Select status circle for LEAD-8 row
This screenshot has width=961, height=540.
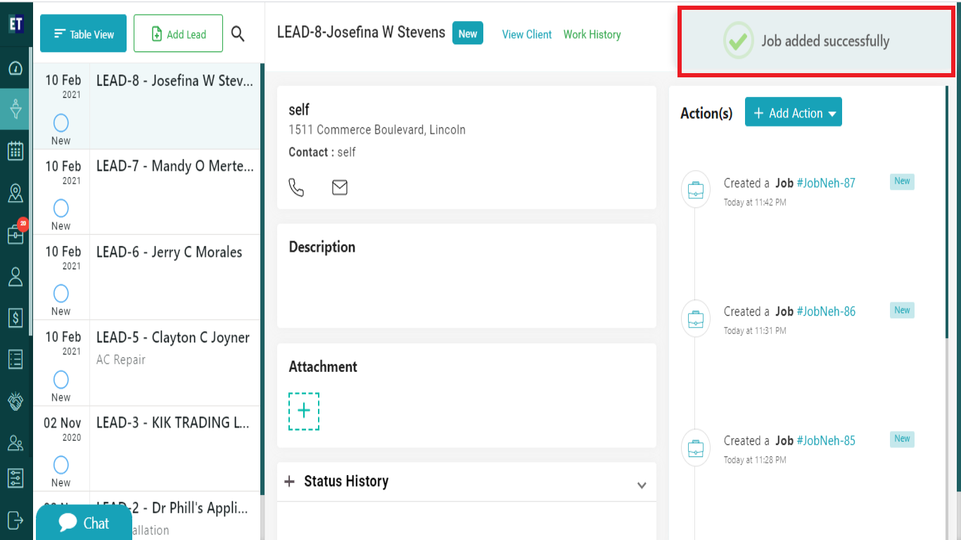[61, 123]
